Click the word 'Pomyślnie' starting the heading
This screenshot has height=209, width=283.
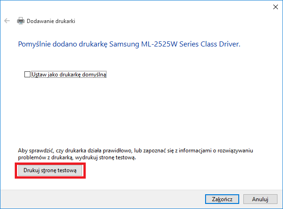34,44
